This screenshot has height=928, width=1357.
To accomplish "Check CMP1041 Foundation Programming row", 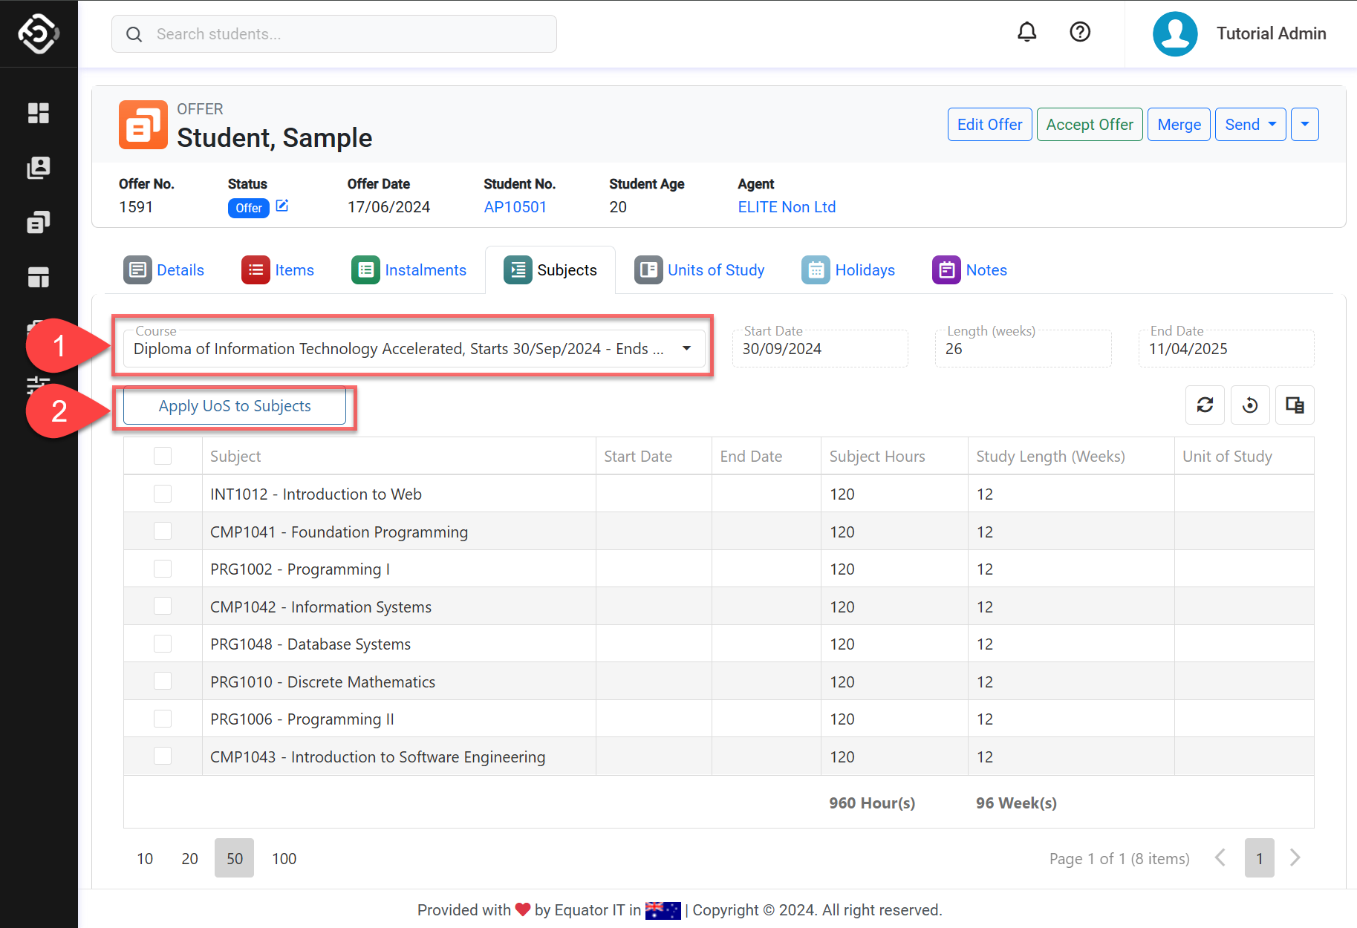I will (163, 532).
